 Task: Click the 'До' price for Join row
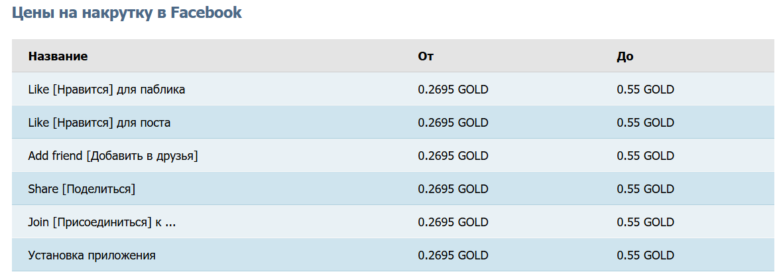pos(645,222)
